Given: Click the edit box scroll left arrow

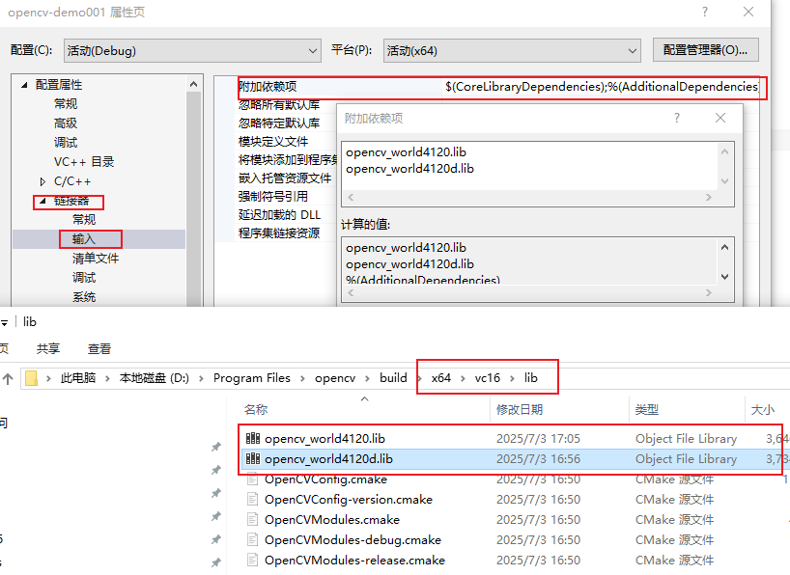Looking at the screenshot, I should click(x=352, y=198).
